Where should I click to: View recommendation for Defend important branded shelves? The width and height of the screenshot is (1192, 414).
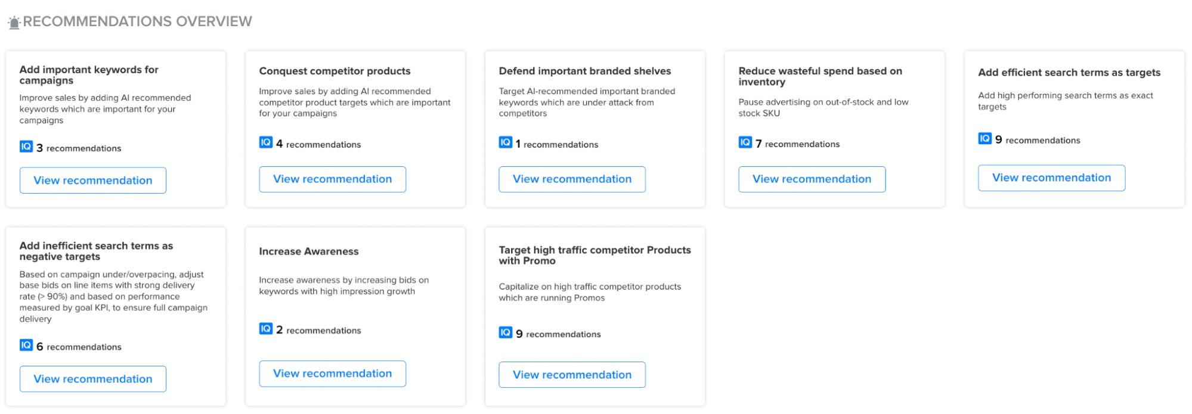572,179
